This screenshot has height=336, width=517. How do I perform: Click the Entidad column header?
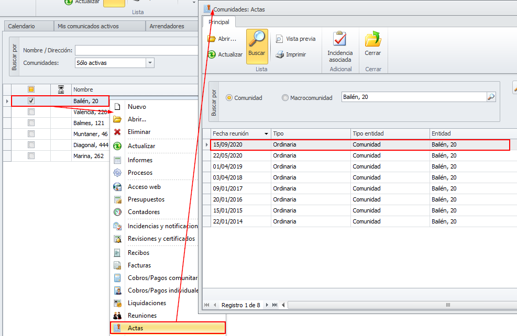click(474, 133)
